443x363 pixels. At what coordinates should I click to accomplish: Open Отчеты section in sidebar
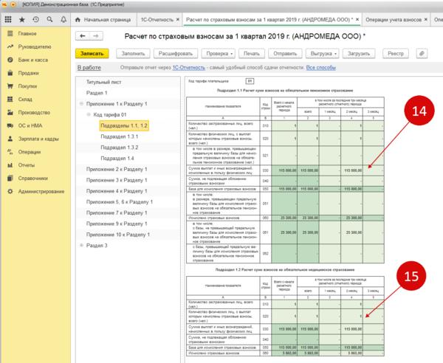click(x=27, y=165)
